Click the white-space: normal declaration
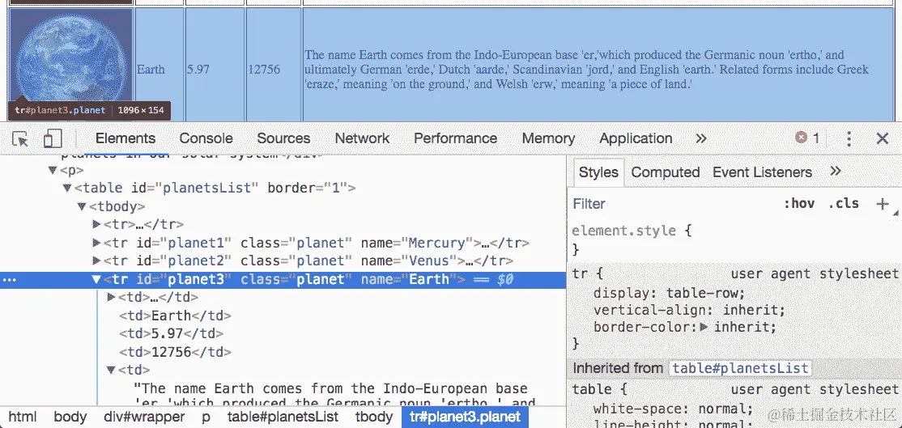The height and width of the screenshot is (428, 902). click(x=673, y=409)
